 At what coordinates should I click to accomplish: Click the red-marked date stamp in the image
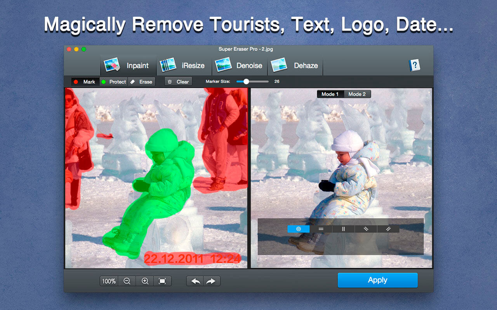pos(193,258)
